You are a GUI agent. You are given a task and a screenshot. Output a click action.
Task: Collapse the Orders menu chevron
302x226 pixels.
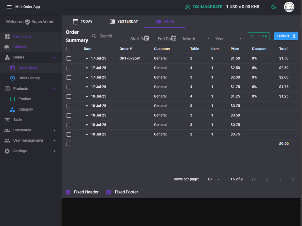click(x=54, y=58)
